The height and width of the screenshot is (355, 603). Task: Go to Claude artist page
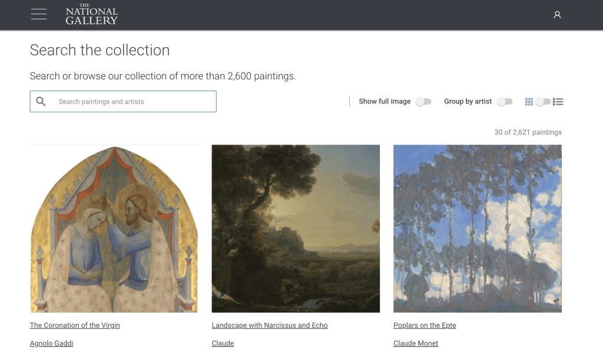pos(223,343)
